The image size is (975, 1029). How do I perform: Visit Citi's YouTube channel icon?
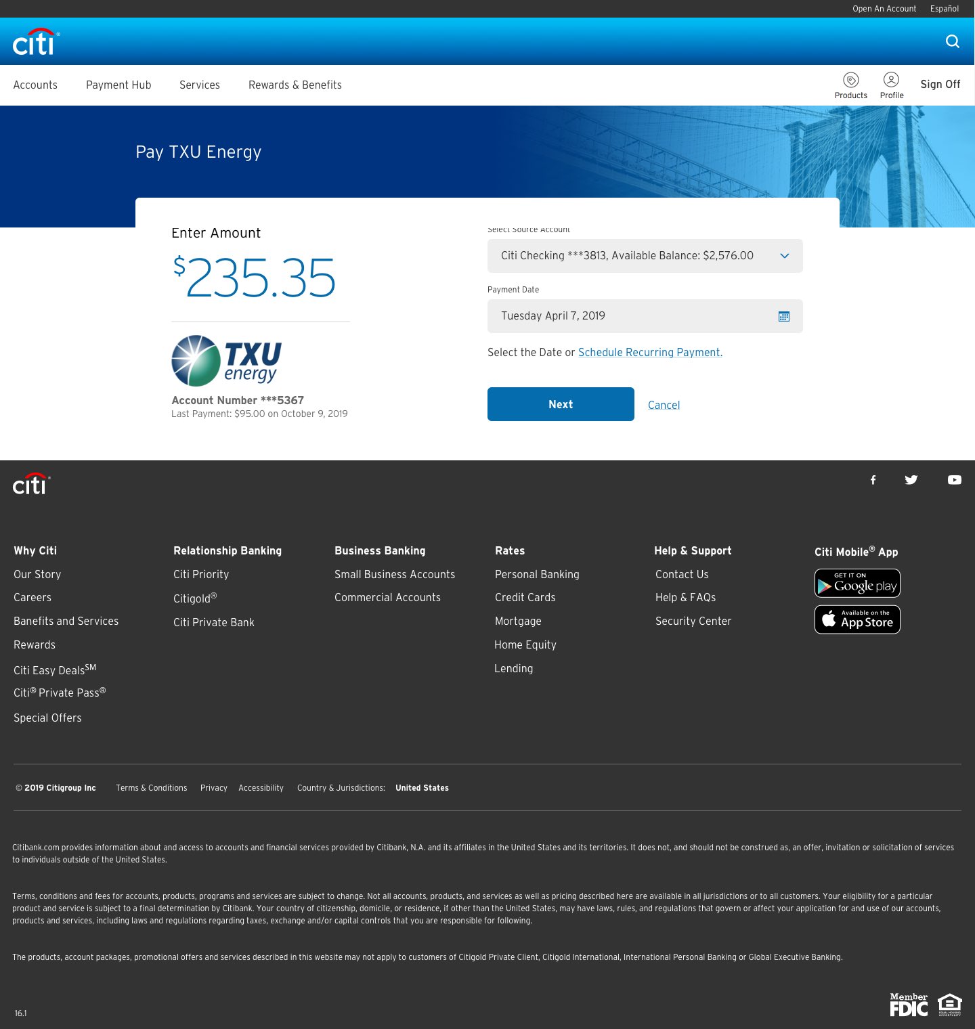[x=955, y=480]
